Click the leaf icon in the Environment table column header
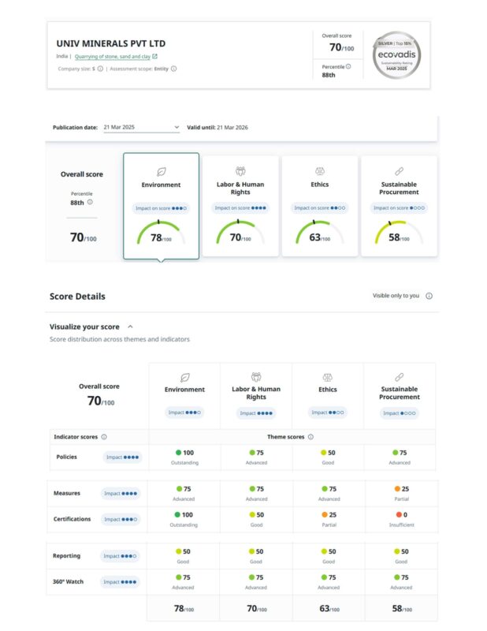The image size is (487, 631). 184,378
